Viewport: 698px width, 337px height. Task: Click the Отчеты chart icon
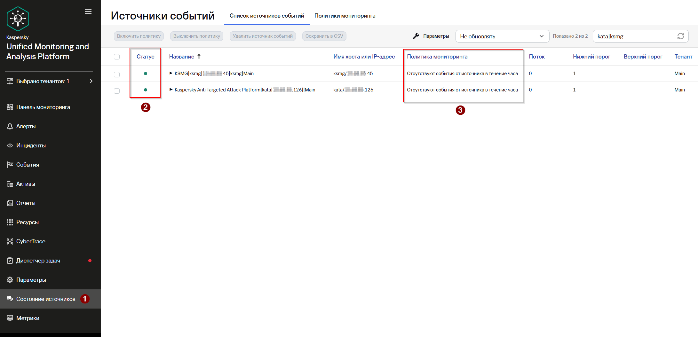coord(10,203)
